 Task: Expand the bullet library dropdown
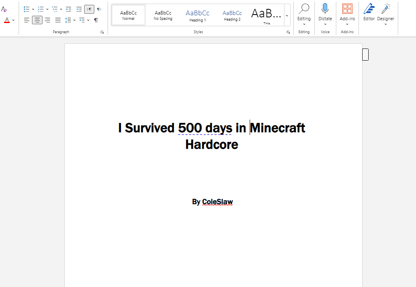pos(33,9)
